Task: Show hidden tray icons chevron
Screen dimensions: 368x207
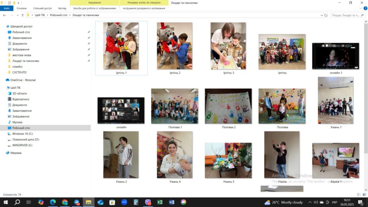Action: 310,202
